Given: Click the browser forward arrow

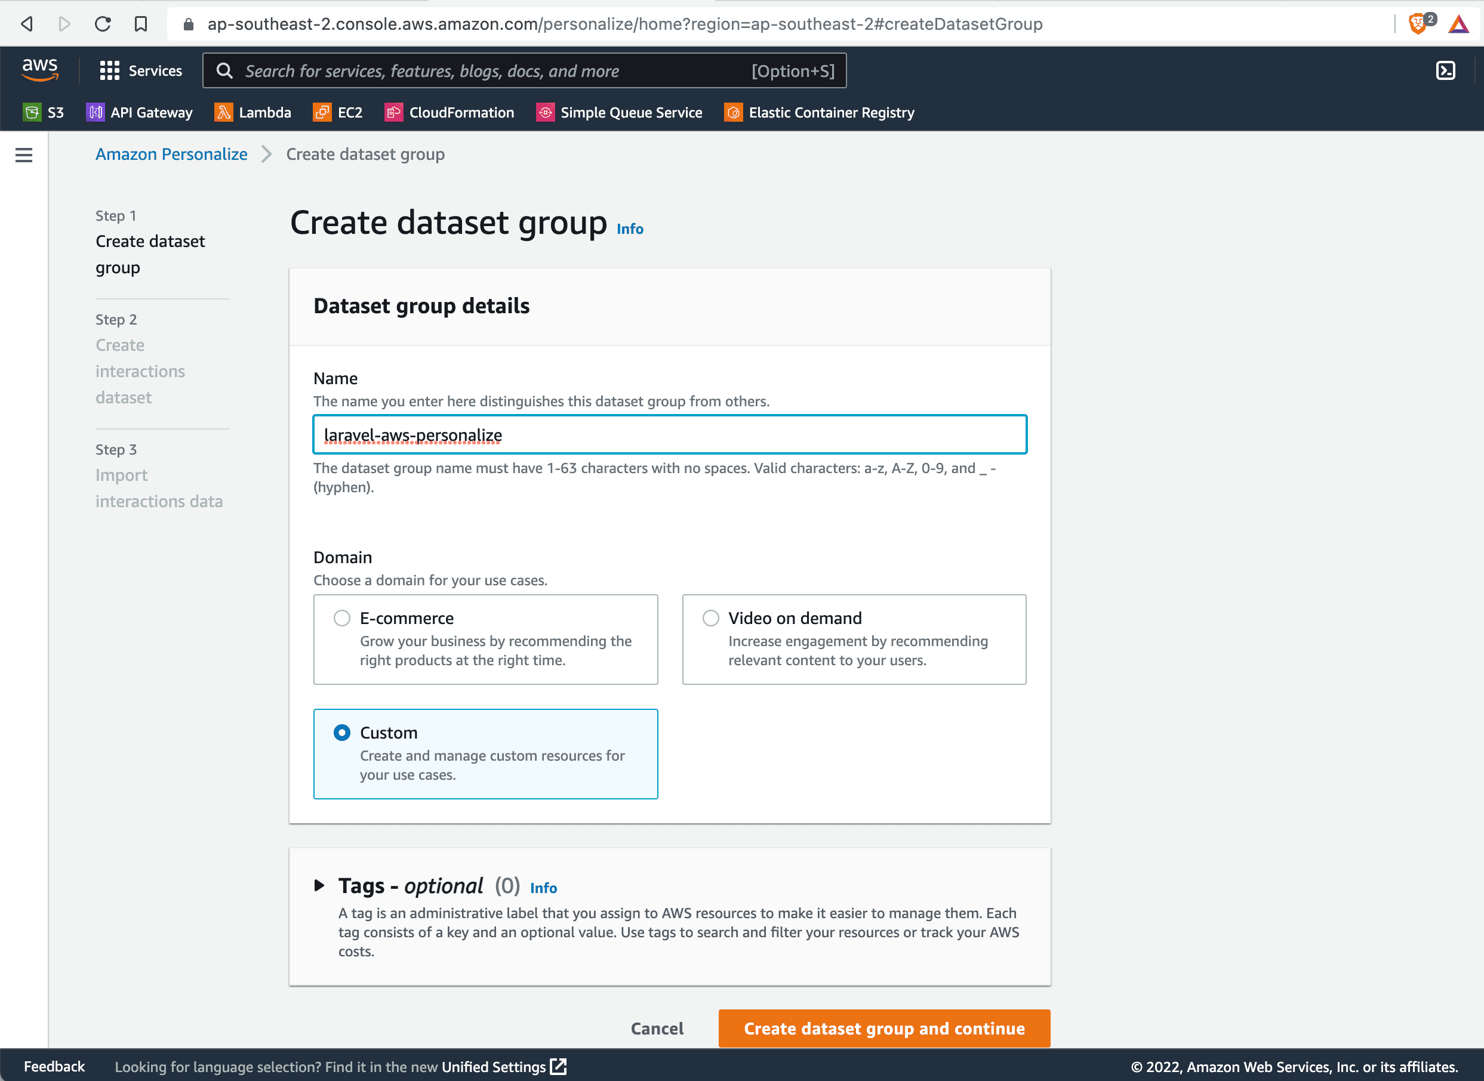Looking at the screenshot, I should [x=64, y=24].
